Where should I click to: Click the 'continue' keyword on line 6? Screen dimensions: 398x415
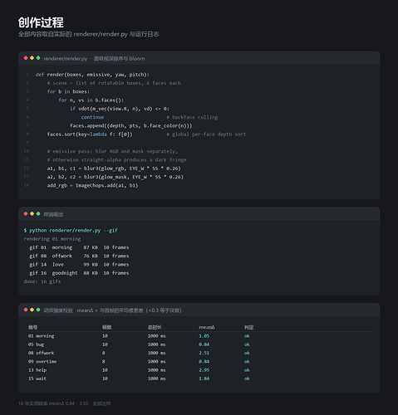point(92,118)
